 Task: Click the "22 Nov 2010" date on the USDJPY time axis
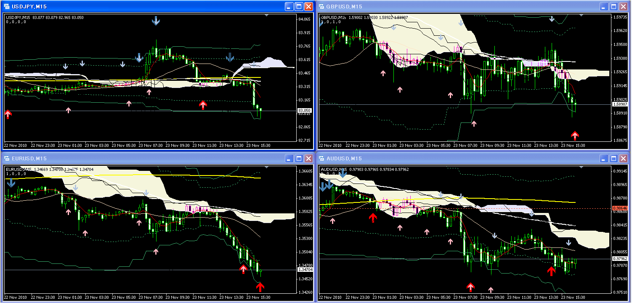coord(16,146)
